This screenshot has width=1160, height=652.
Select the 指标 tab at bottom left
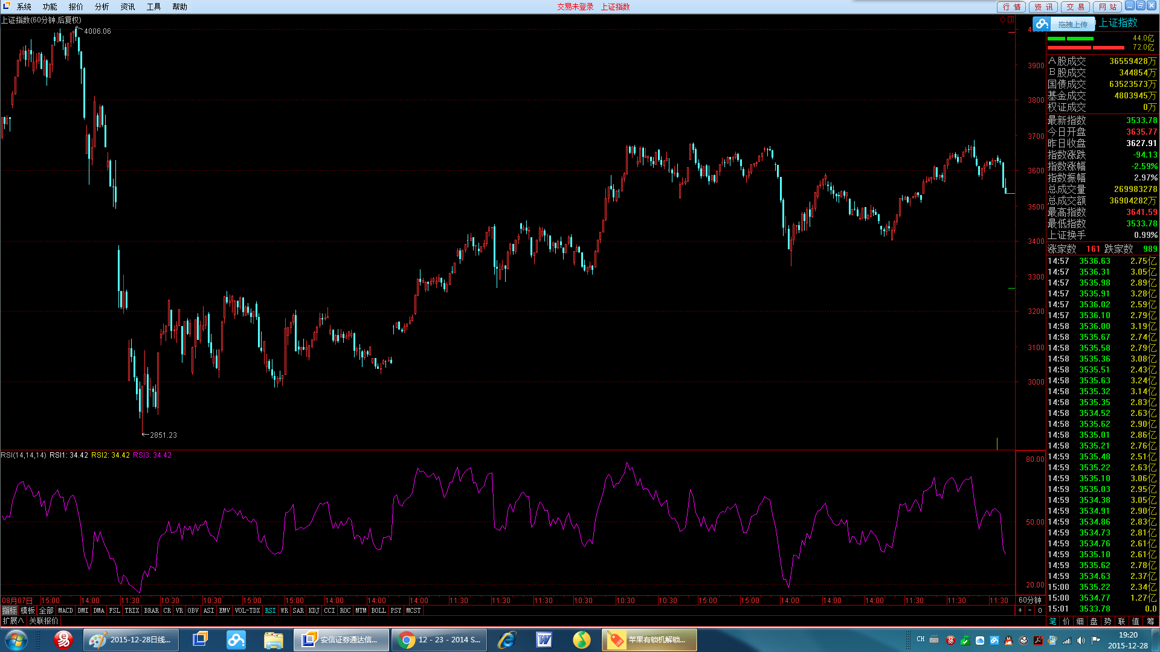(x=9, y=610)
